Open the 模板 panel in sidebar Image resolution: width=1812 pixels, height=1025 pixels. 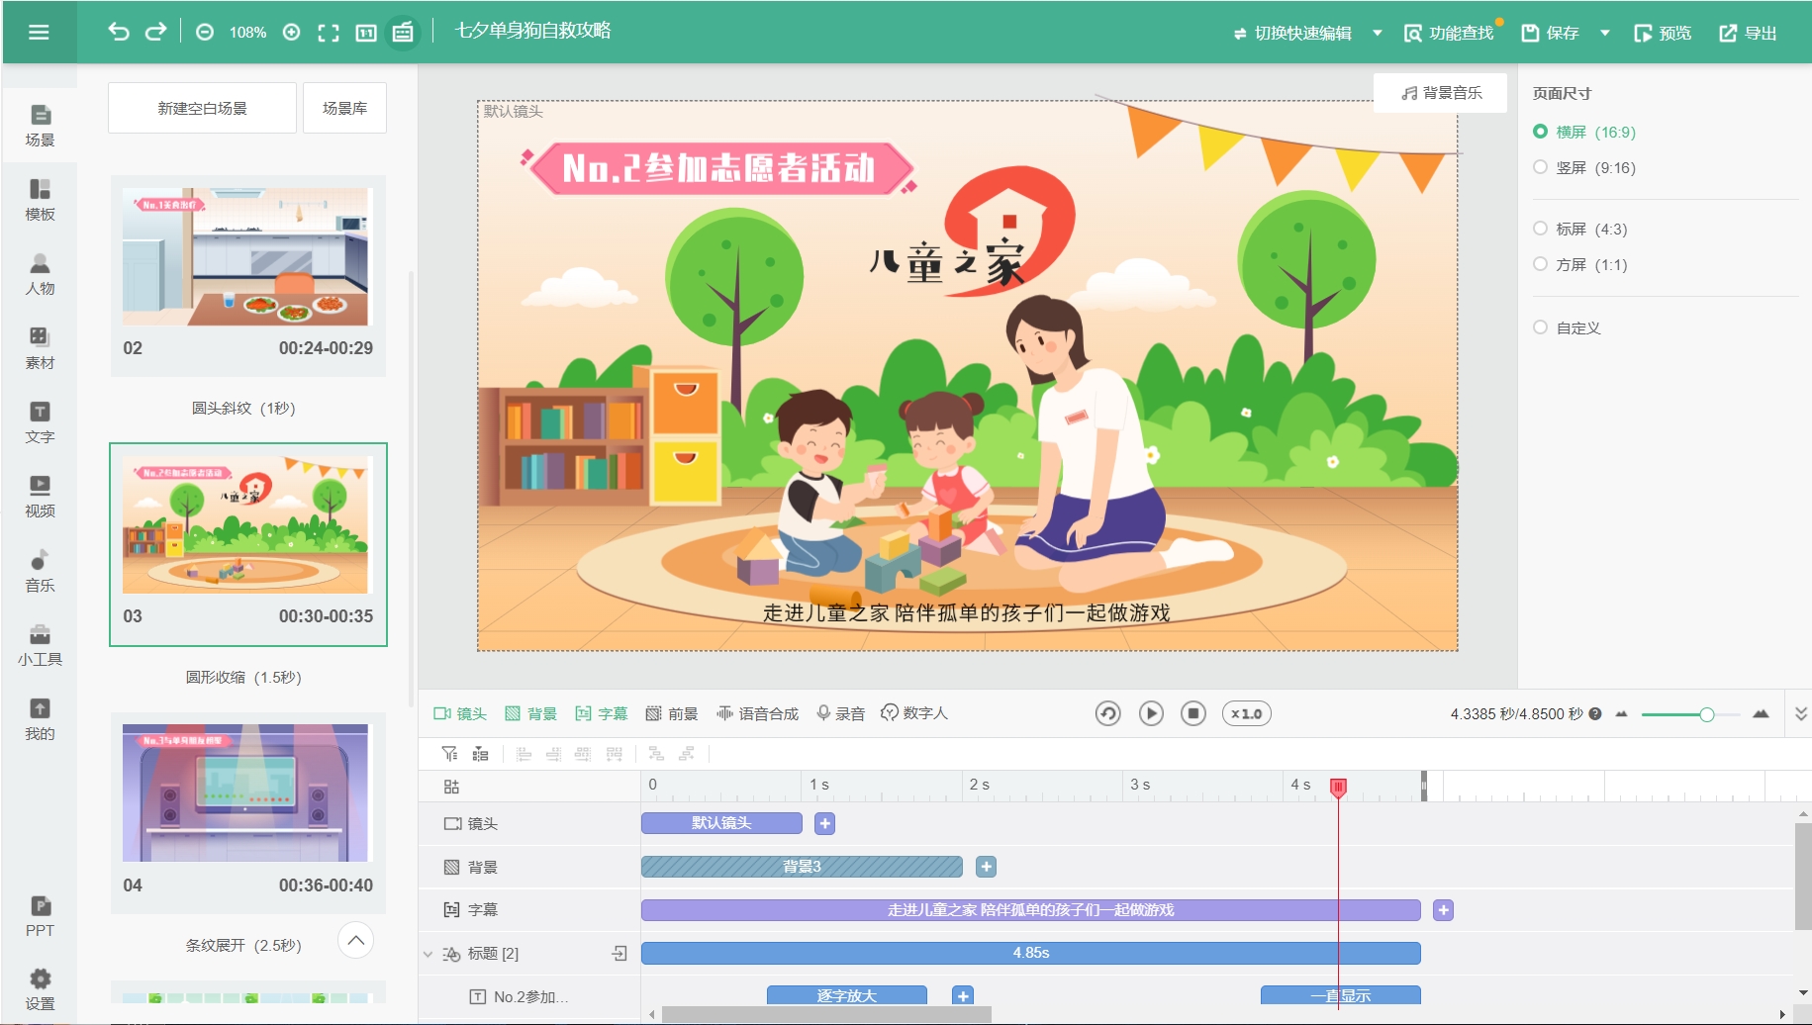point(40,200)
